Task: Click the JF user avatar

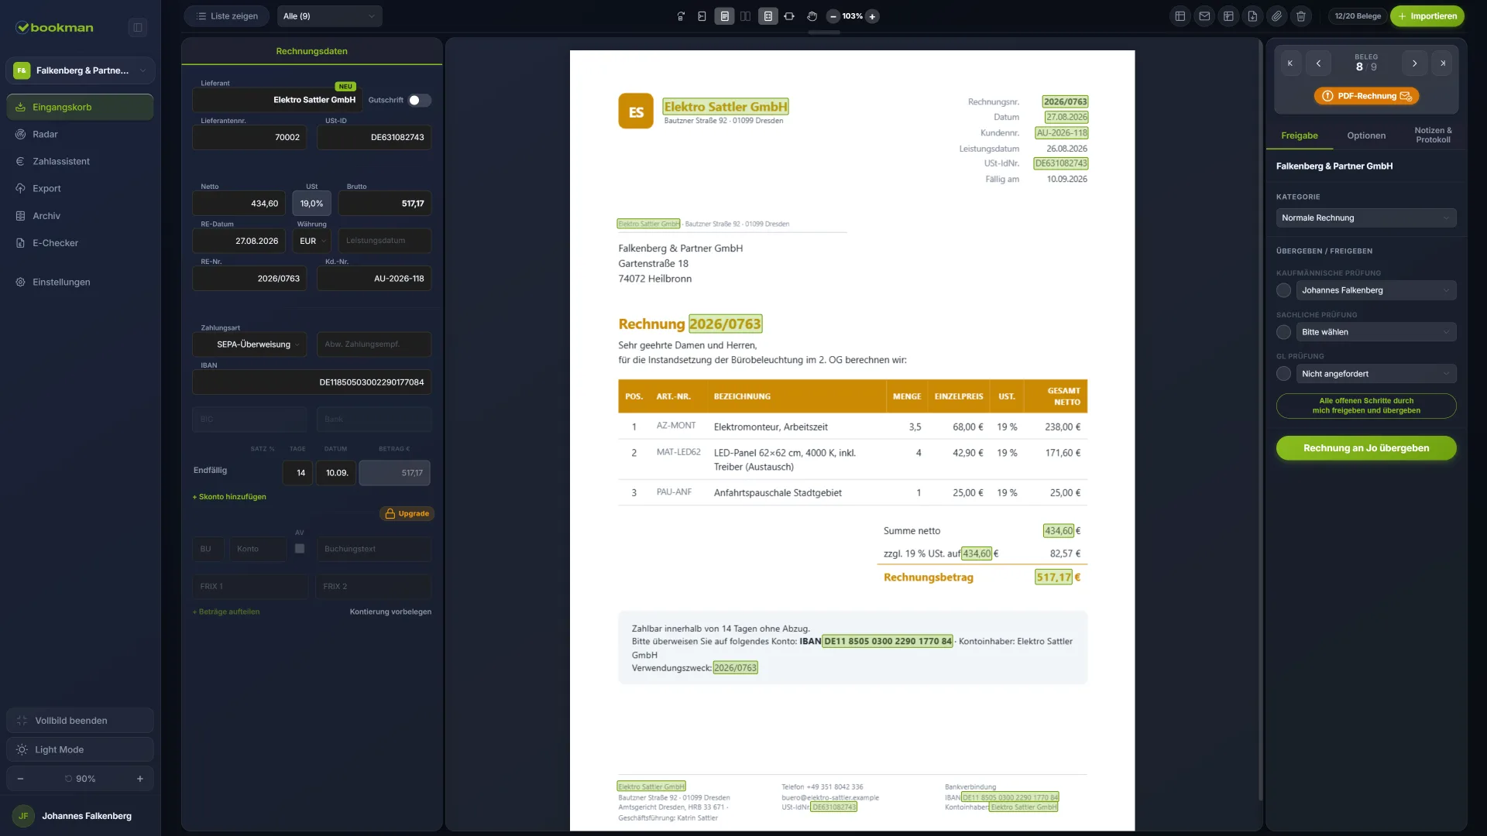Action: point(23,816)
